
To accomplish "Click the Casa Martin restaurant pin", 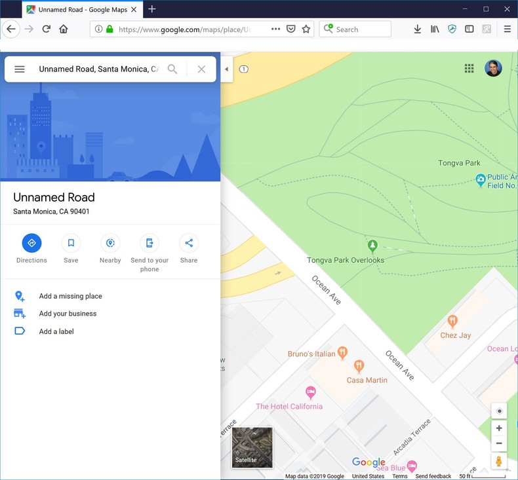I will point(359,365).
